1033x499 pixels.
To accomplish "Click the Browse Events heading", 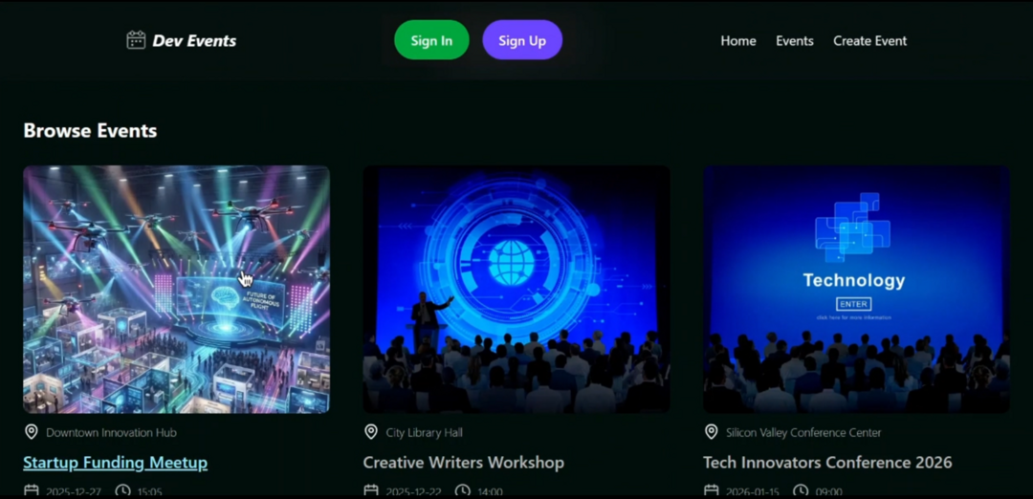I will (x=90, y=130).
